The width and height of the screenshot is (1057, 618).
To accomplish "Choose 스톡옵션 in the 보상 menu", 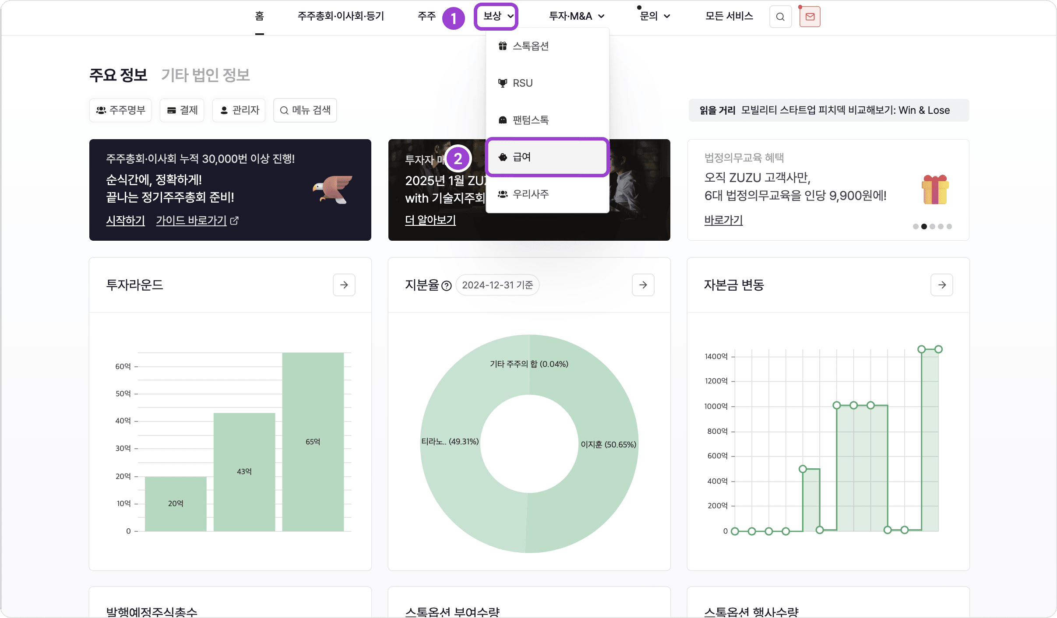I will pos(530,46).
